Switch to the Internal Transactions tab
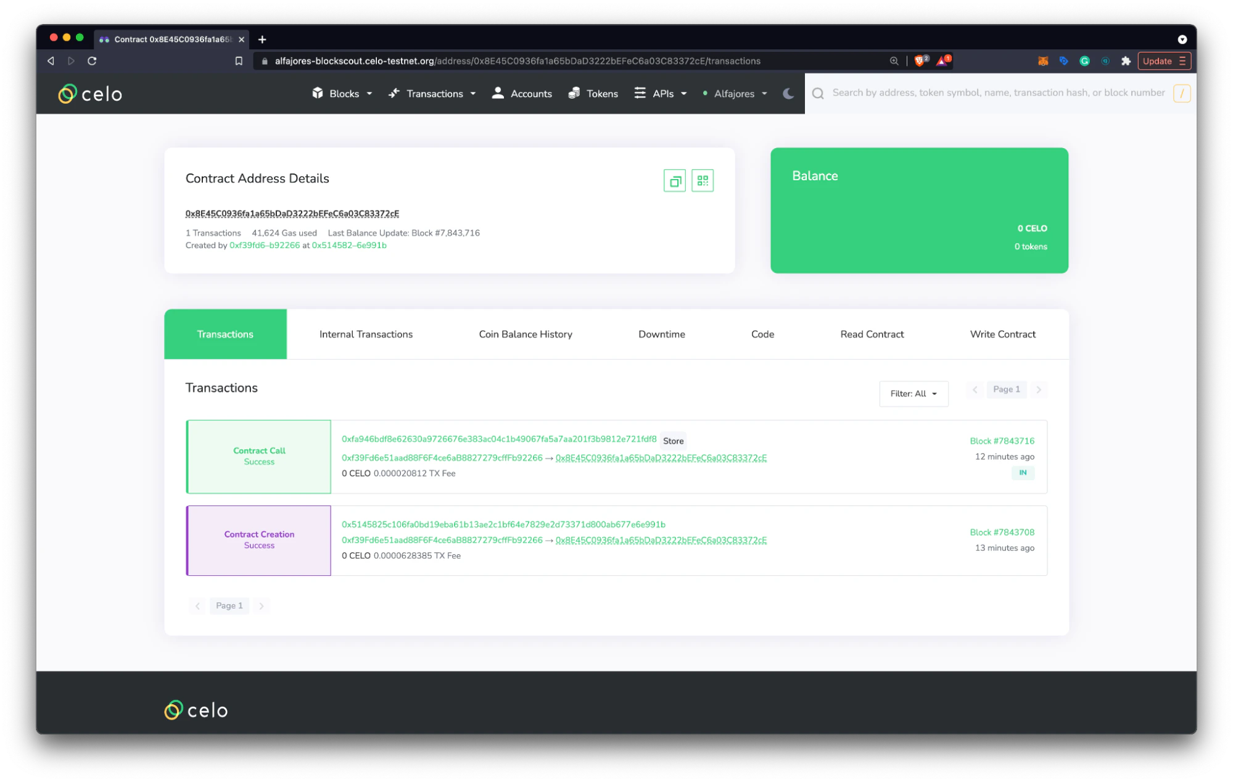This screenshot has height=782, width=1233. click(366, 334)
